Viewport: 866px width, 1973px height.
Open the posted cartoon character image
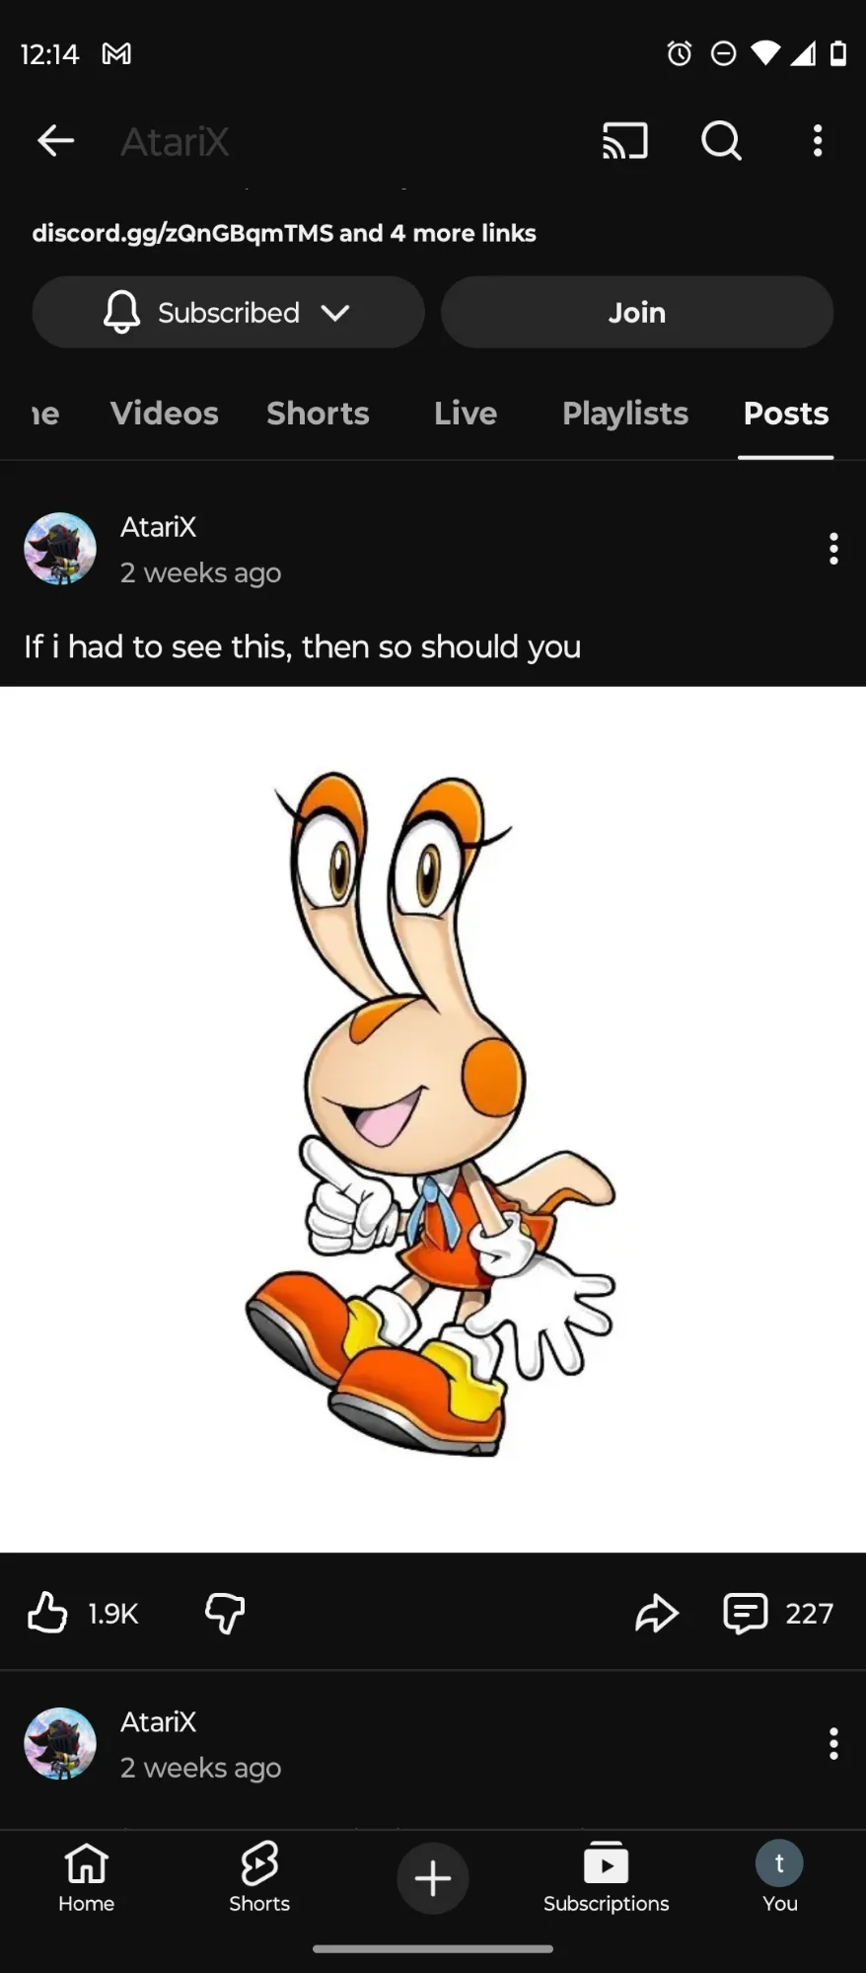(433, 1119)
